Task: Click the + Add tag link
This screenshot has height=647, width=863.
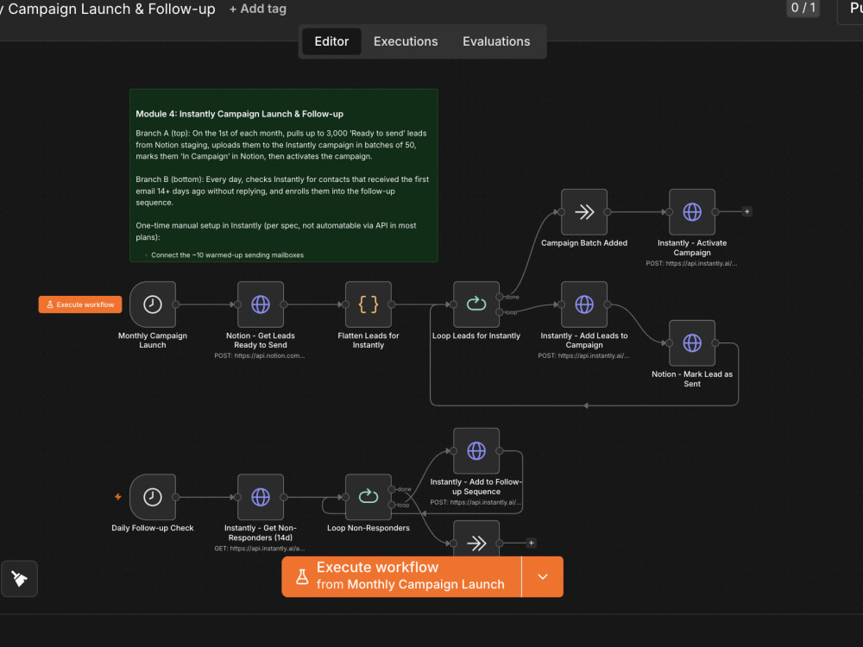Action: [257, 9]
